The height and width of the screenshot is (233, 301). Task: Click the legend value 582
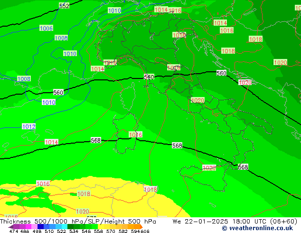point(123,231)
